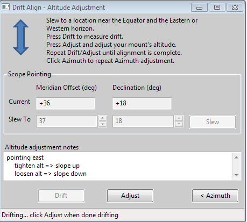
Task: Click the notes scrollbar up arrow
Action: (236, 157)
